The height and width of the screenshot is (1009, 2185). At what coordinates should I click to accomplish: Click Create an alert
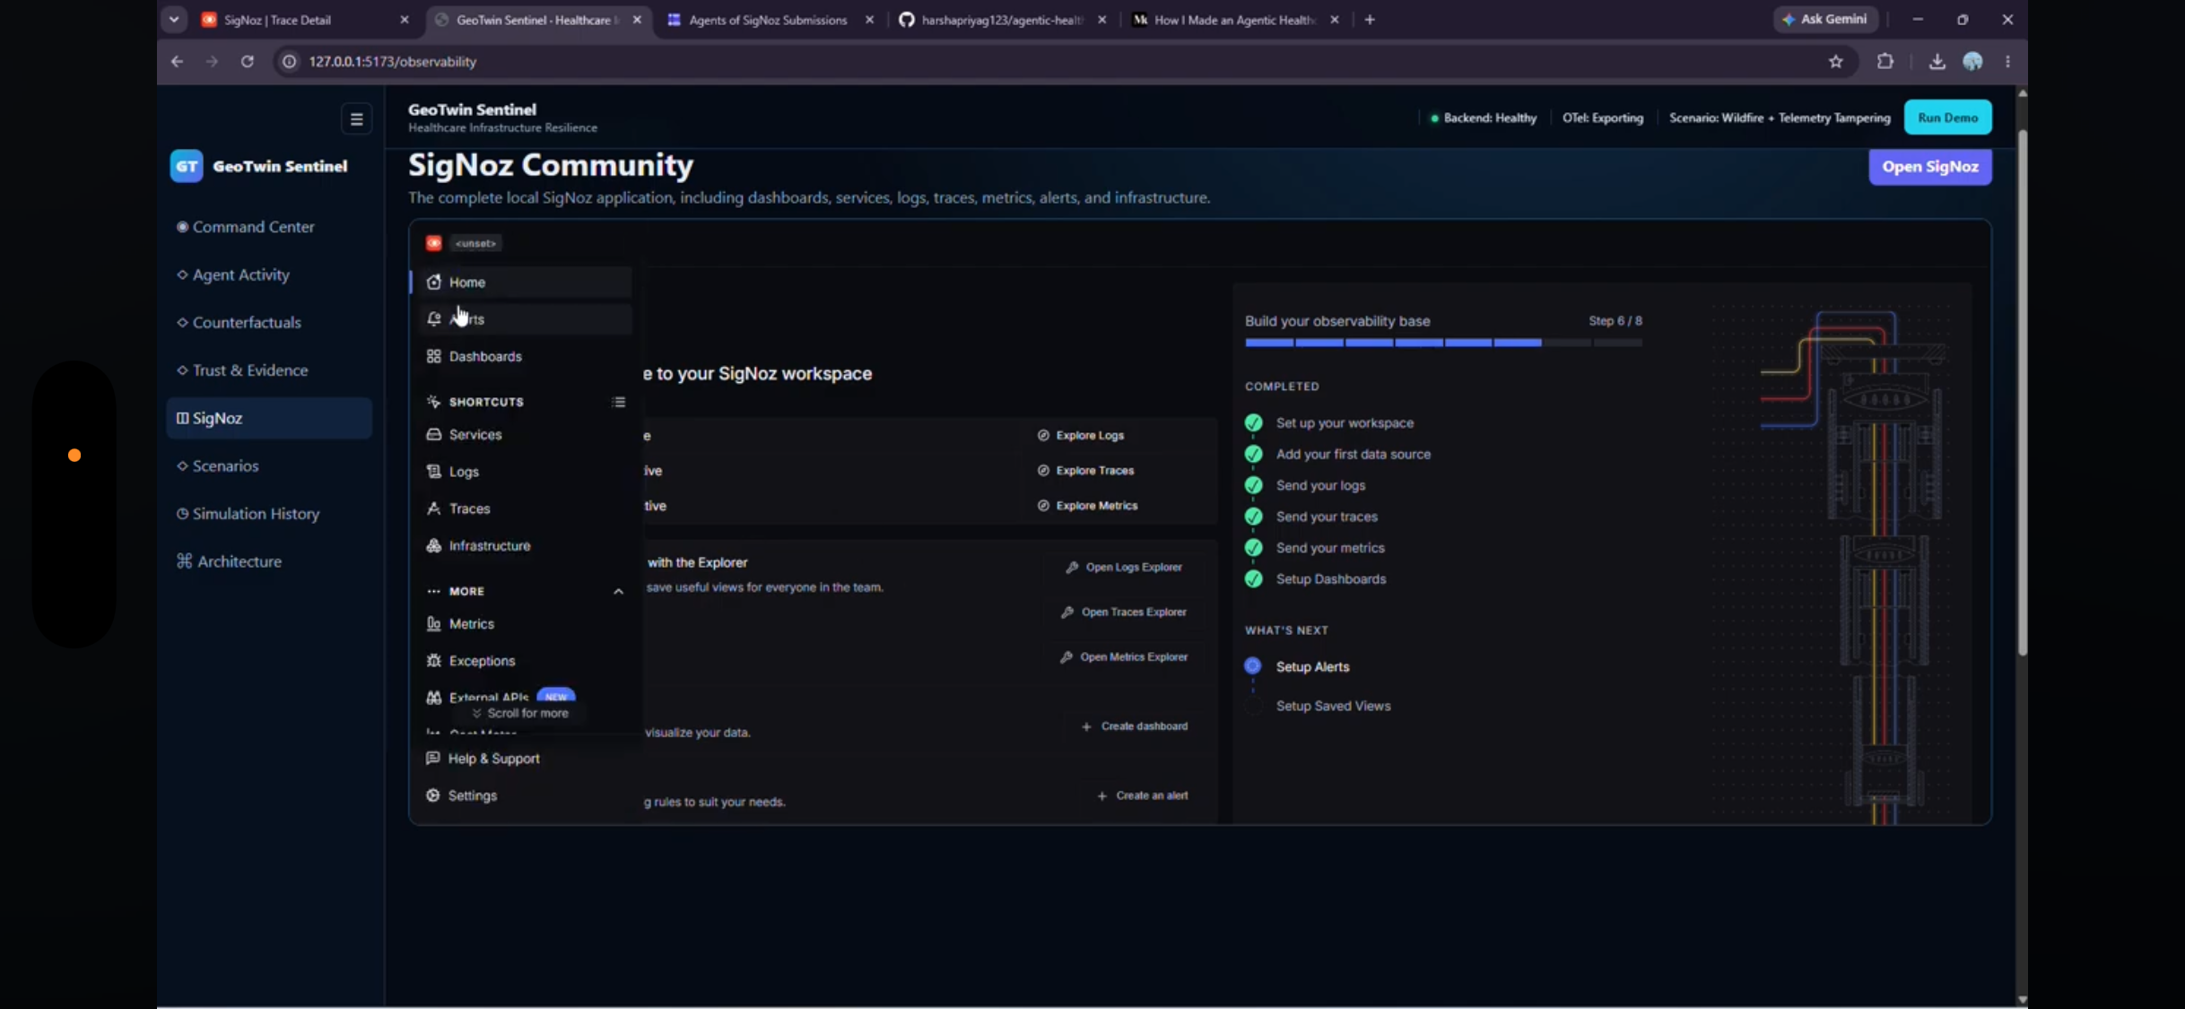pos(1143,796)
